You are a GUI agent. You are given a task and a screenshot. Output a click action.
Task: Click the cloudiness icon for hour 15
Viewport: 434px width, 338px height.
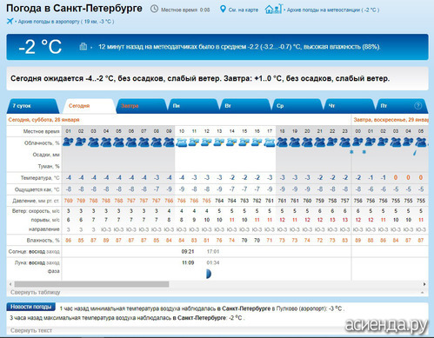click(x=244, y=142)
